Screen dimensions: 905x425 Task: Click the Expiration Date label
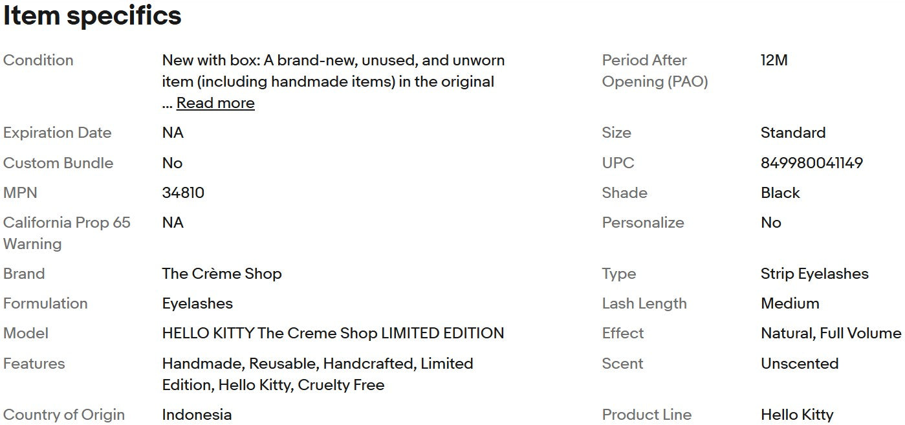57,133
